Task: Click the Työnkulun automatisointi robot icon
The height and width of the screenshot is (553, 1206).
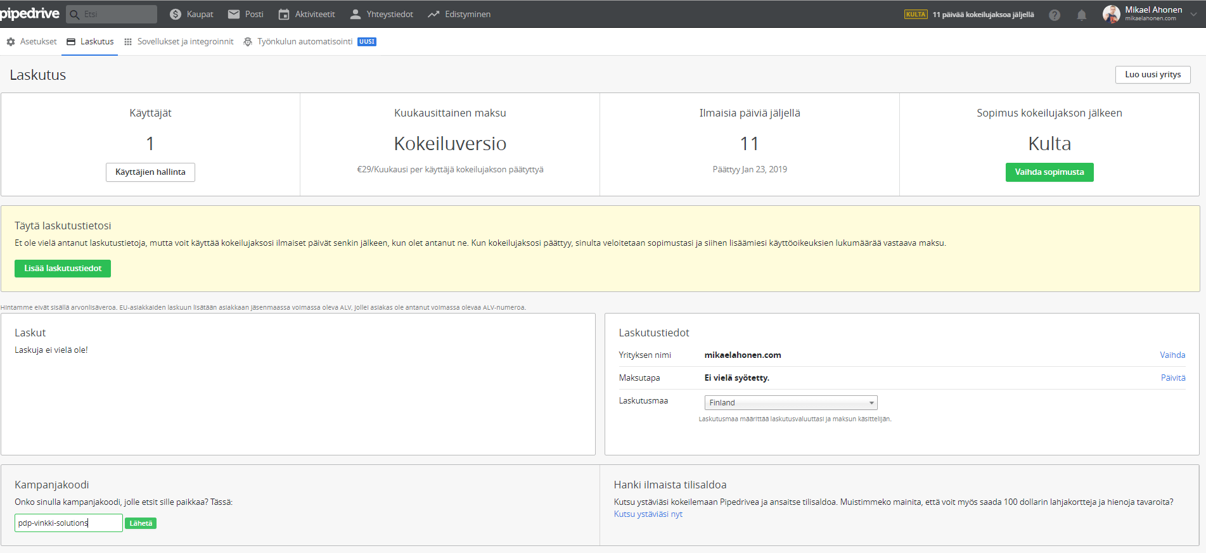Action: (x=248, y=42)
